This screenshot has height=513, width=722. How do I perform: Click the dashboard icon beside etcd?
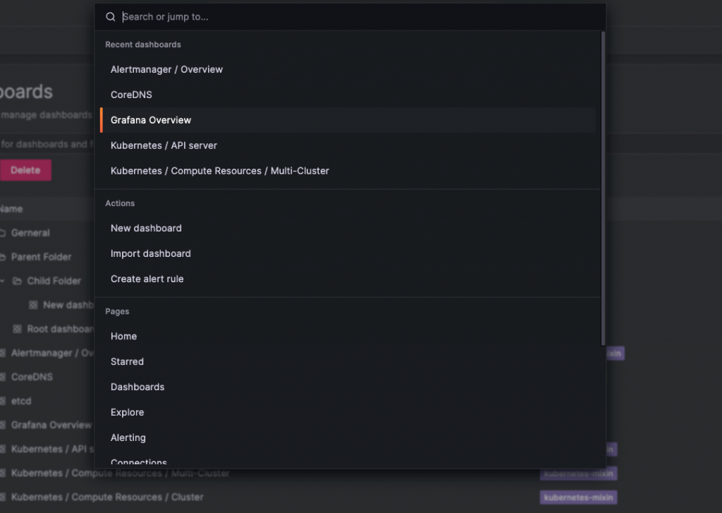(3, 401)
